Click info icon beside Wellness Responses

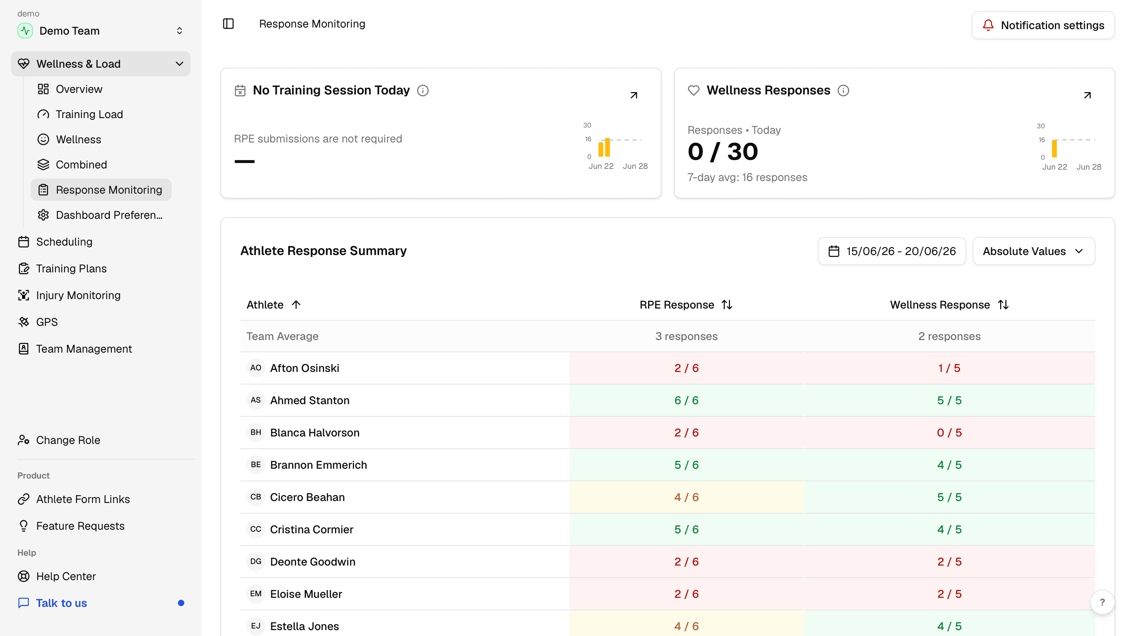pyautogui.click(x=843, y=91)
